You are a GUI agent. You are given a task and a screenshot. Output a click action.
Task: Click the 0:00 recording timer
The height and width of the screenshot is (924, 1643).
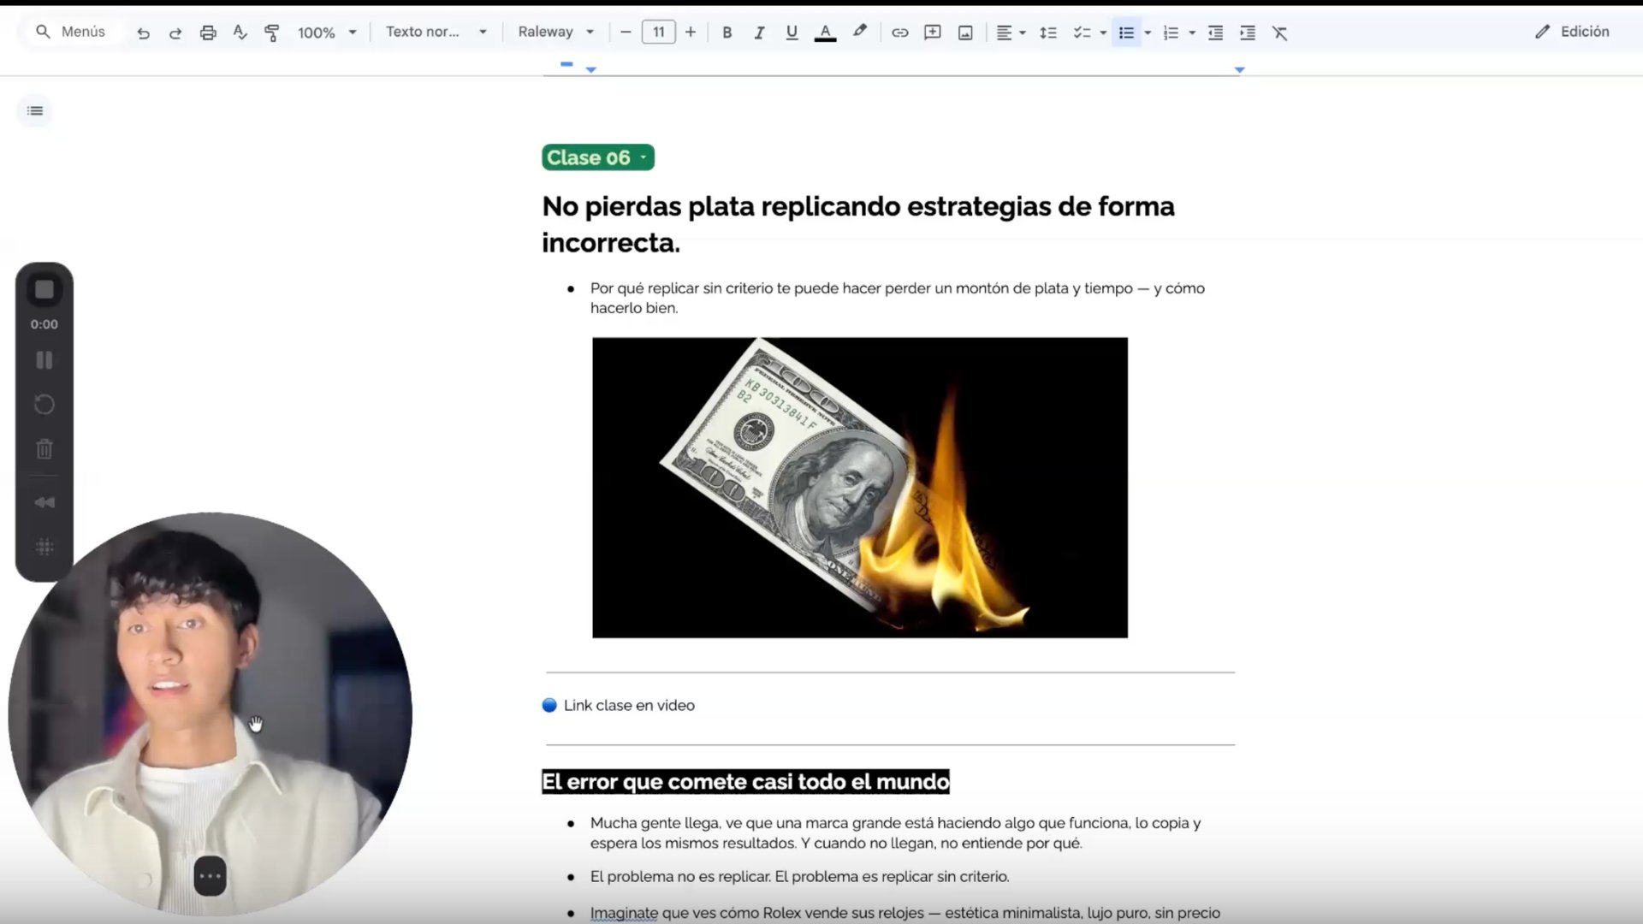[x=44, y=325]
